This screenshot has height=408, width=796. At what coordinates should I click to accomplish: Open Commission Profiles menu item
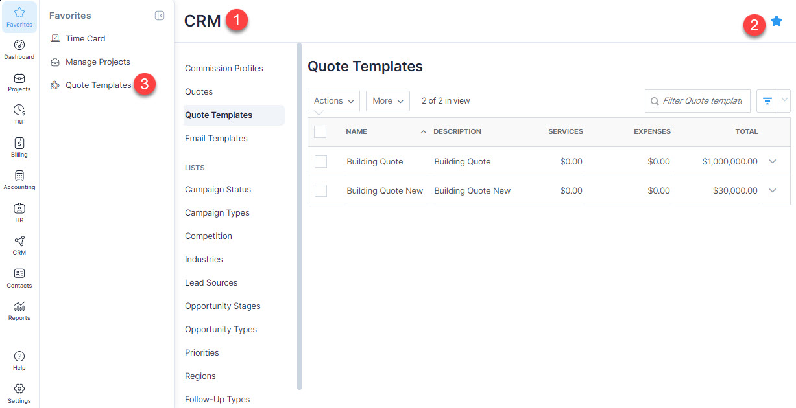pos(224,69)
